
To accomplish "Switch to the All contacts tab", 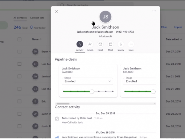I will 19,18.
